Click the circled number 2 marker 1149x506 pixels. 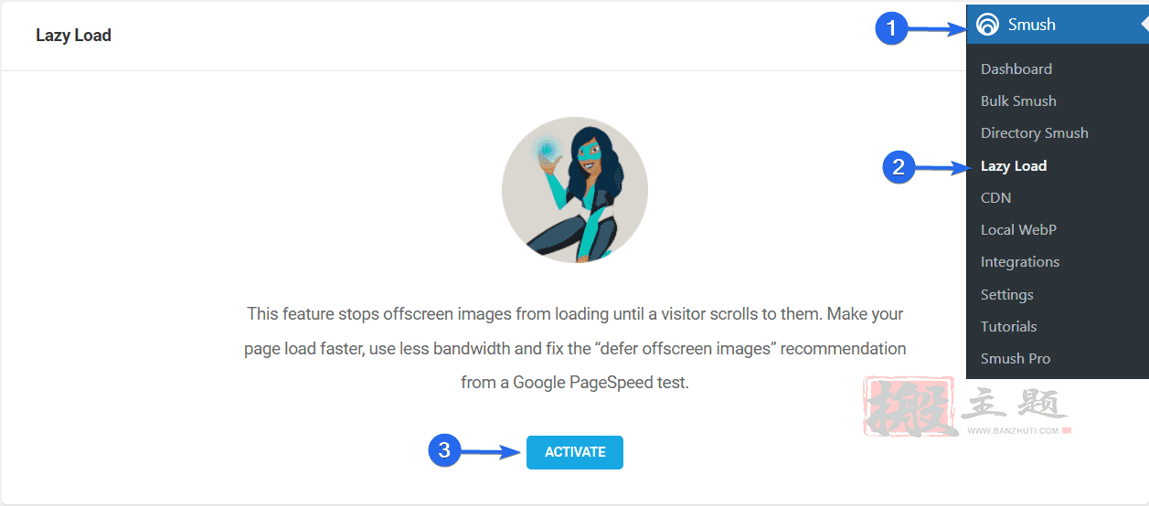pyautogui.click(x=899, y=167)
